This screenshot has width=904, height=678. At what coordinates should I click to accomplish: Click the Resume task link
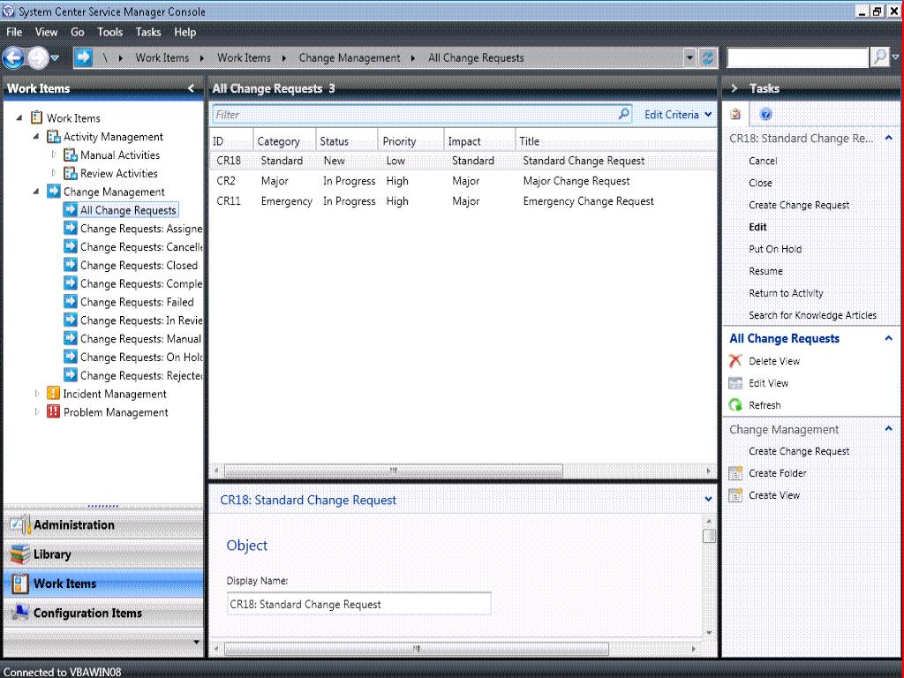click(765, 271)
